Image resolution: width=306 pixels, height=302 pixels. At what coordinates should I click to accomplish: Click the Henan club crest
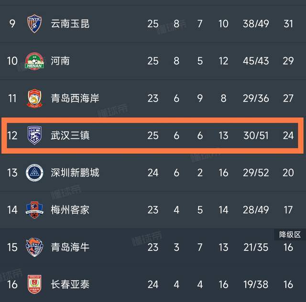[35, 61]
